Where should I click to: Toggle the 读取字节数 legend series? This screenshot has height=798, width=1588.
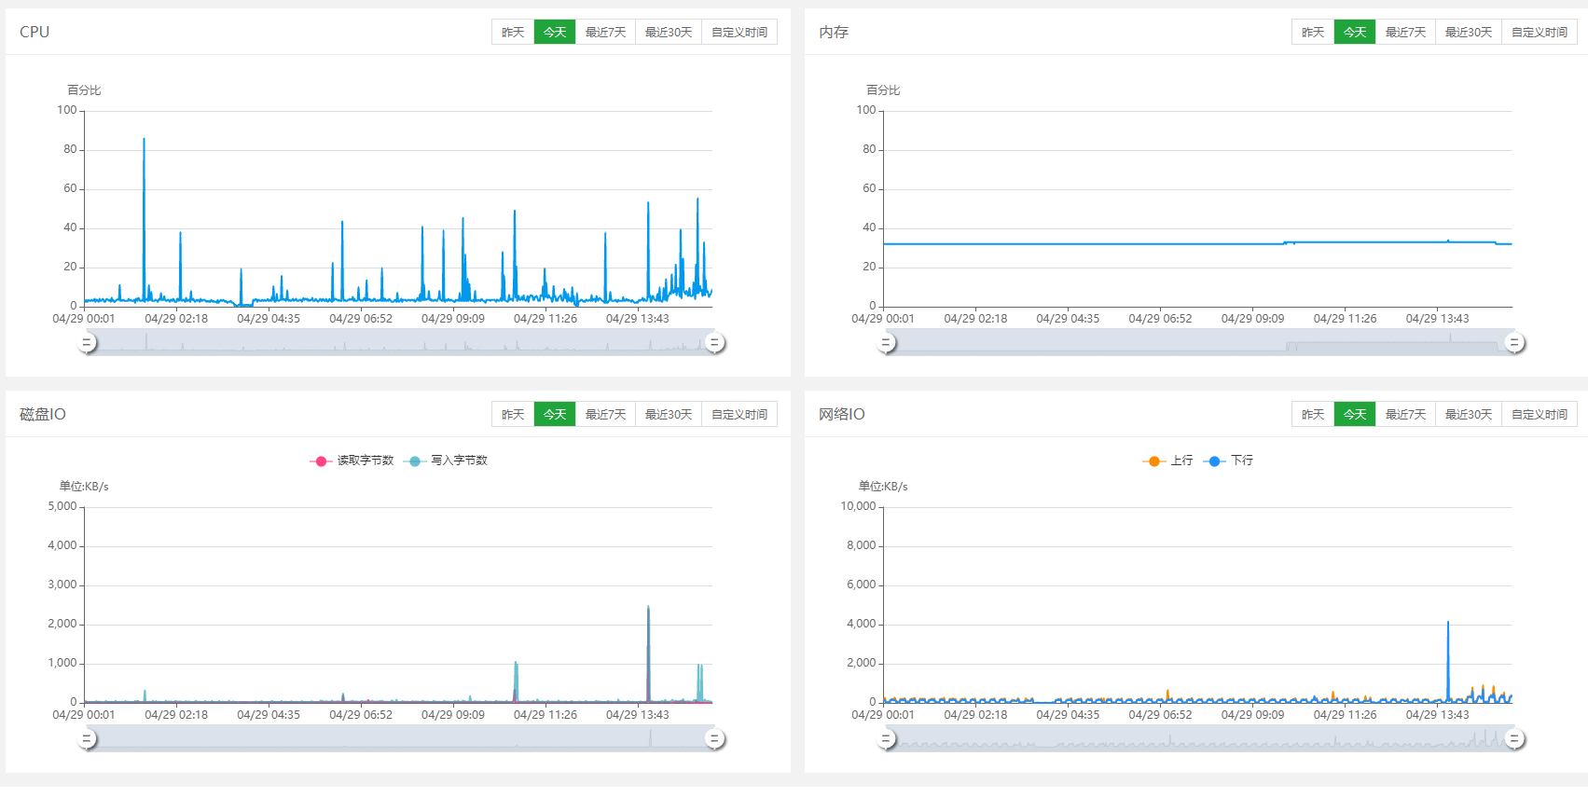click(352, 461)
